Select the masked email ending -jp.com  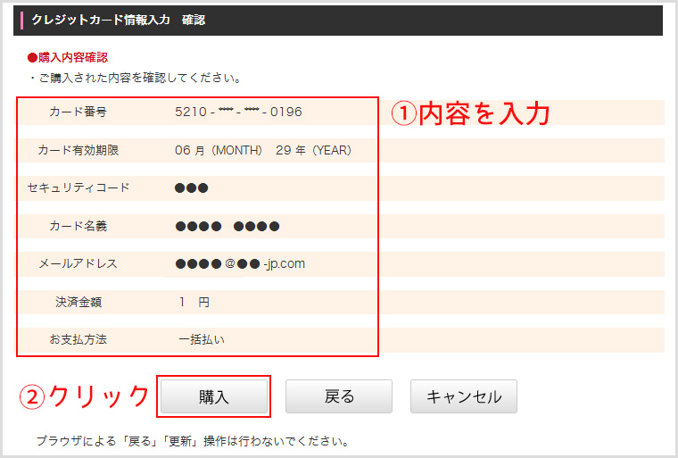click(x=240, y=264)
